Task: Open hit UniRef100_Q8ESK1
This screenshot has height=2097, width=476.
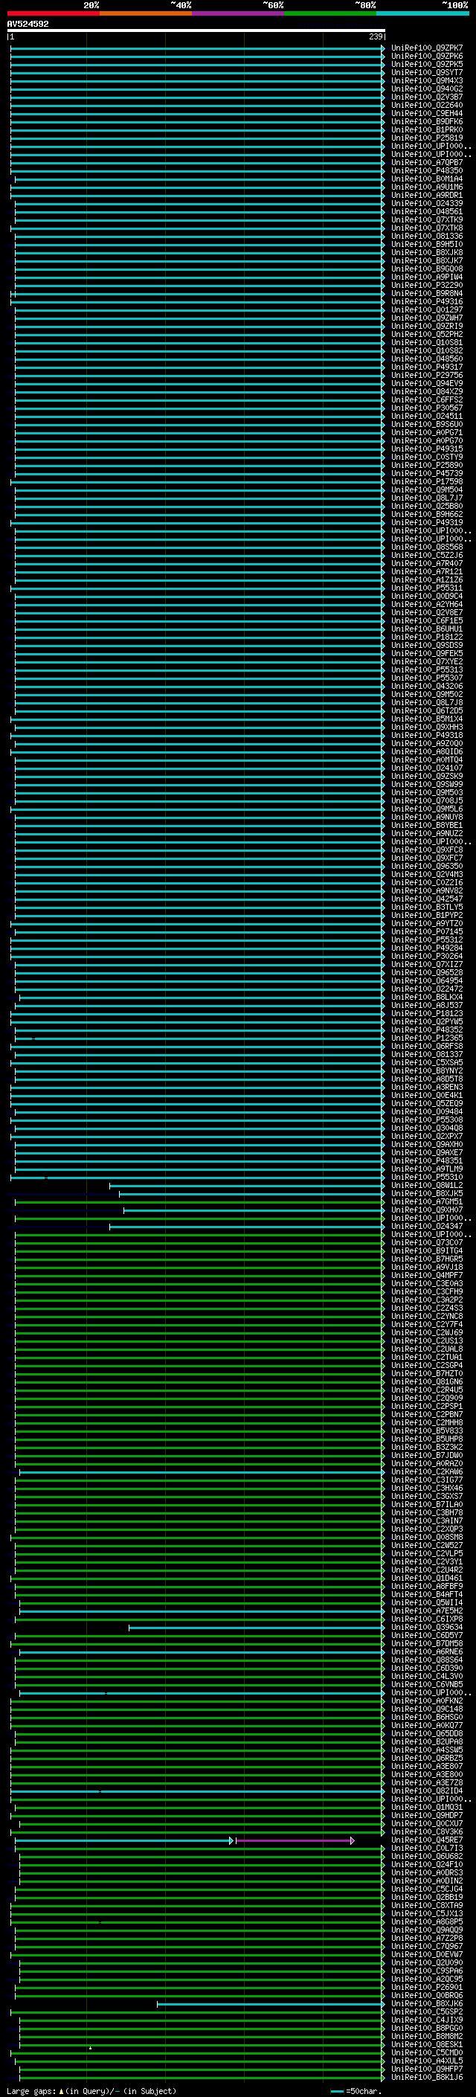Action: (x=427, y=2044)
